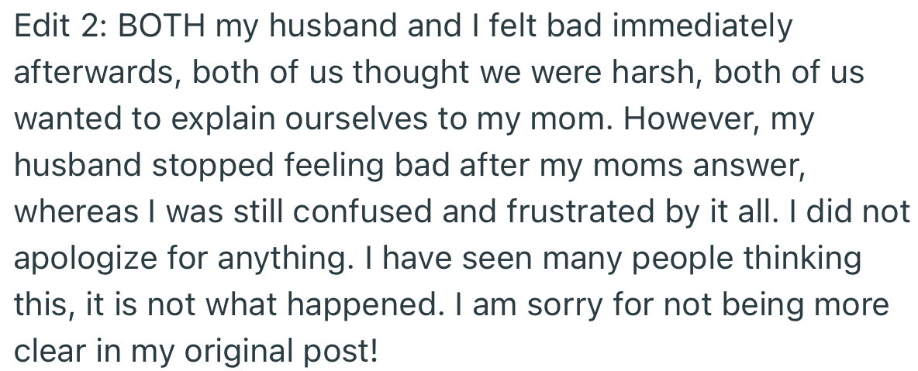The image size is (918, 371).
Task: Click the word "harsh"
Action: (661, 74)
